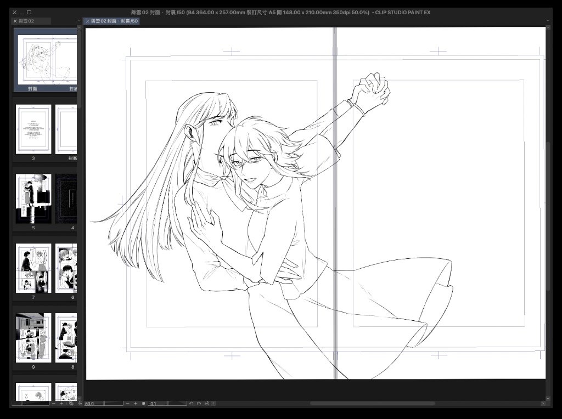
Task: Click the canvas horizontal scrollbar
Action: (372, 403)
